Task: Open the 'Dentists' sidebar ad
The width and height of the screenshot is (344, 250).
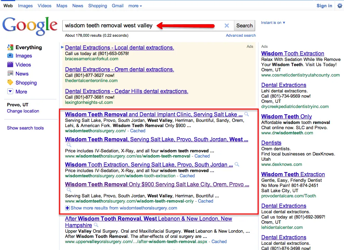Action: [271, 143]
